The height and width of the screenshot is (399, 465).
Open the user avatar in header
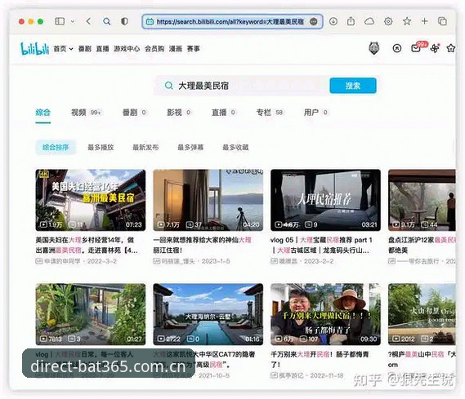tap(374, 48)
